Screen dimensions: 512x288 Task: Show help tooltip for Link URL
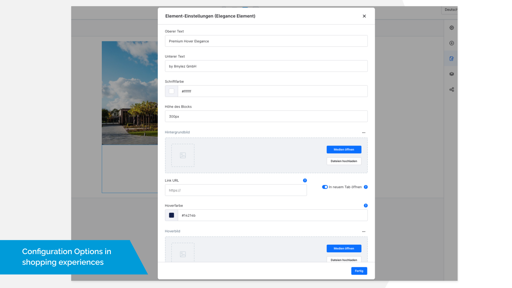coord(305,181)
